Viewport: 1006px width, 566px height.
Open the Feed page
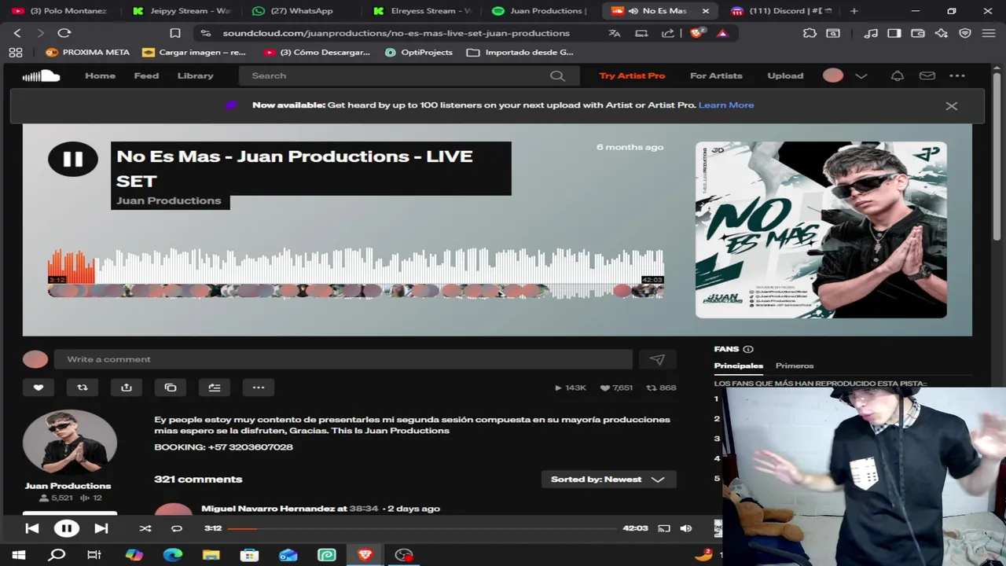(146, 75)
